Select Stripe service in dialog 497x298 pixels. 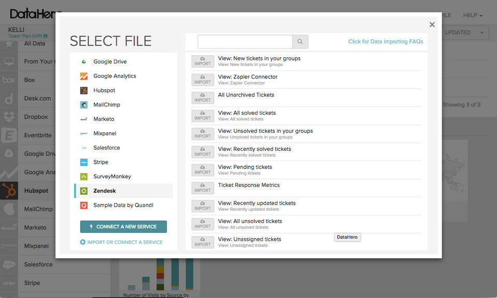tap(101, 162)
